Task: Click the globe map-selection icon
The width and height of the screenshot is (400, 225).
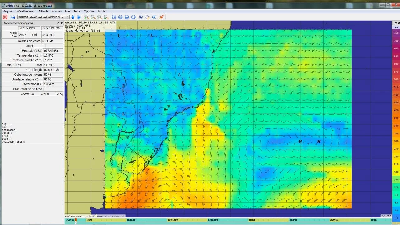Action: tap(141, 17)
